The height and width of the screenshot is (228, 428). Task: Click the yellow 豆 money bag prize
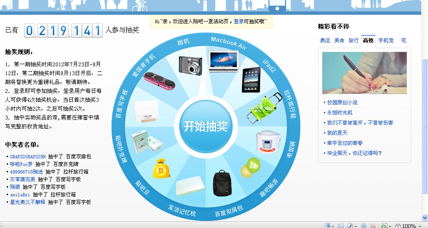pyautogui.click(x=161, y=168)
